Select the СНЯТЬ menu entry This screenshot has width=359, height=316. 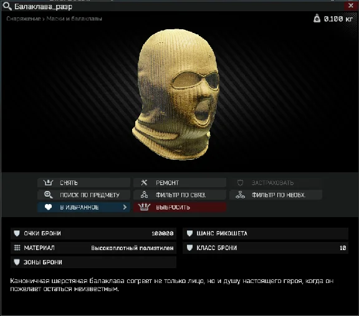pos(84,182)
